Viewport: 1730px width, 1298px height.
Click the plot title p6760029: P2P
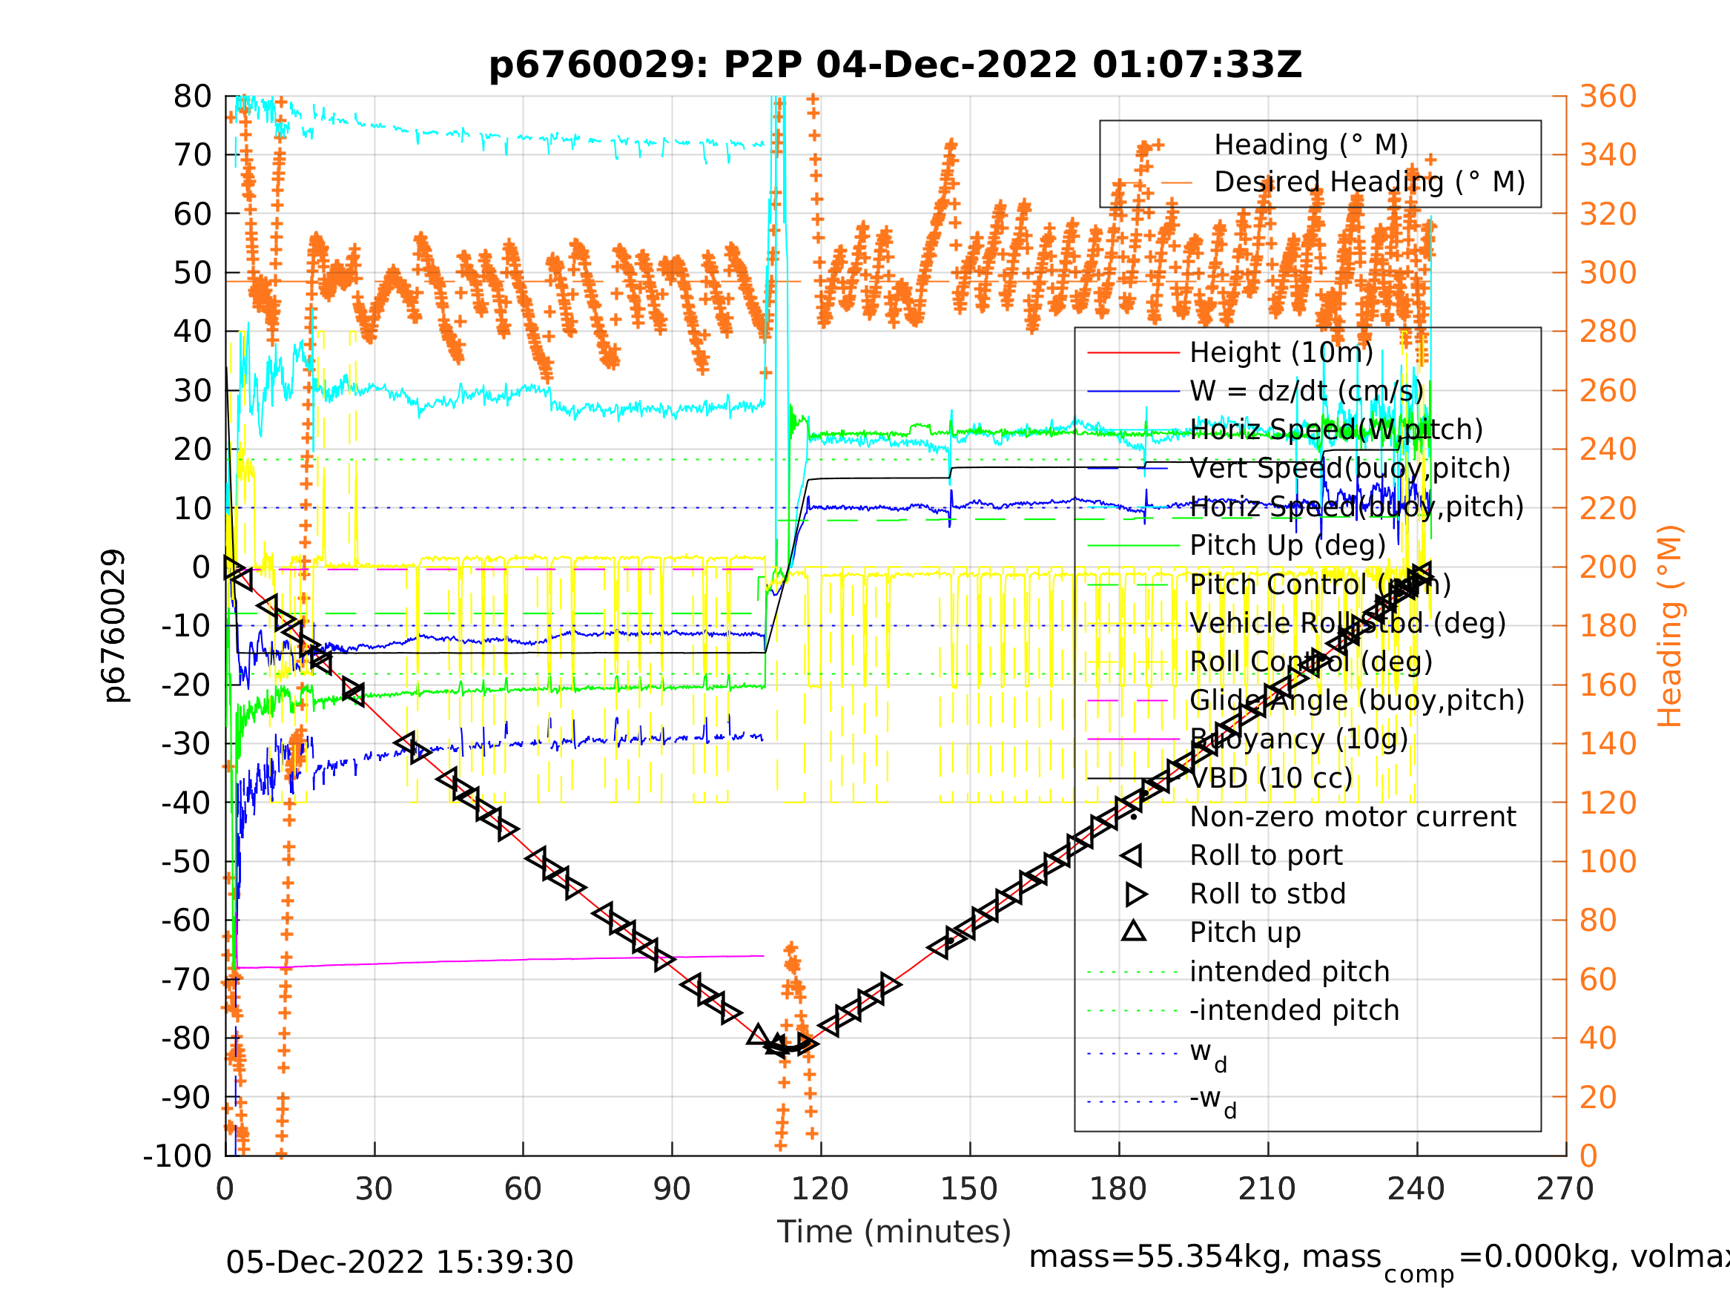895,65
